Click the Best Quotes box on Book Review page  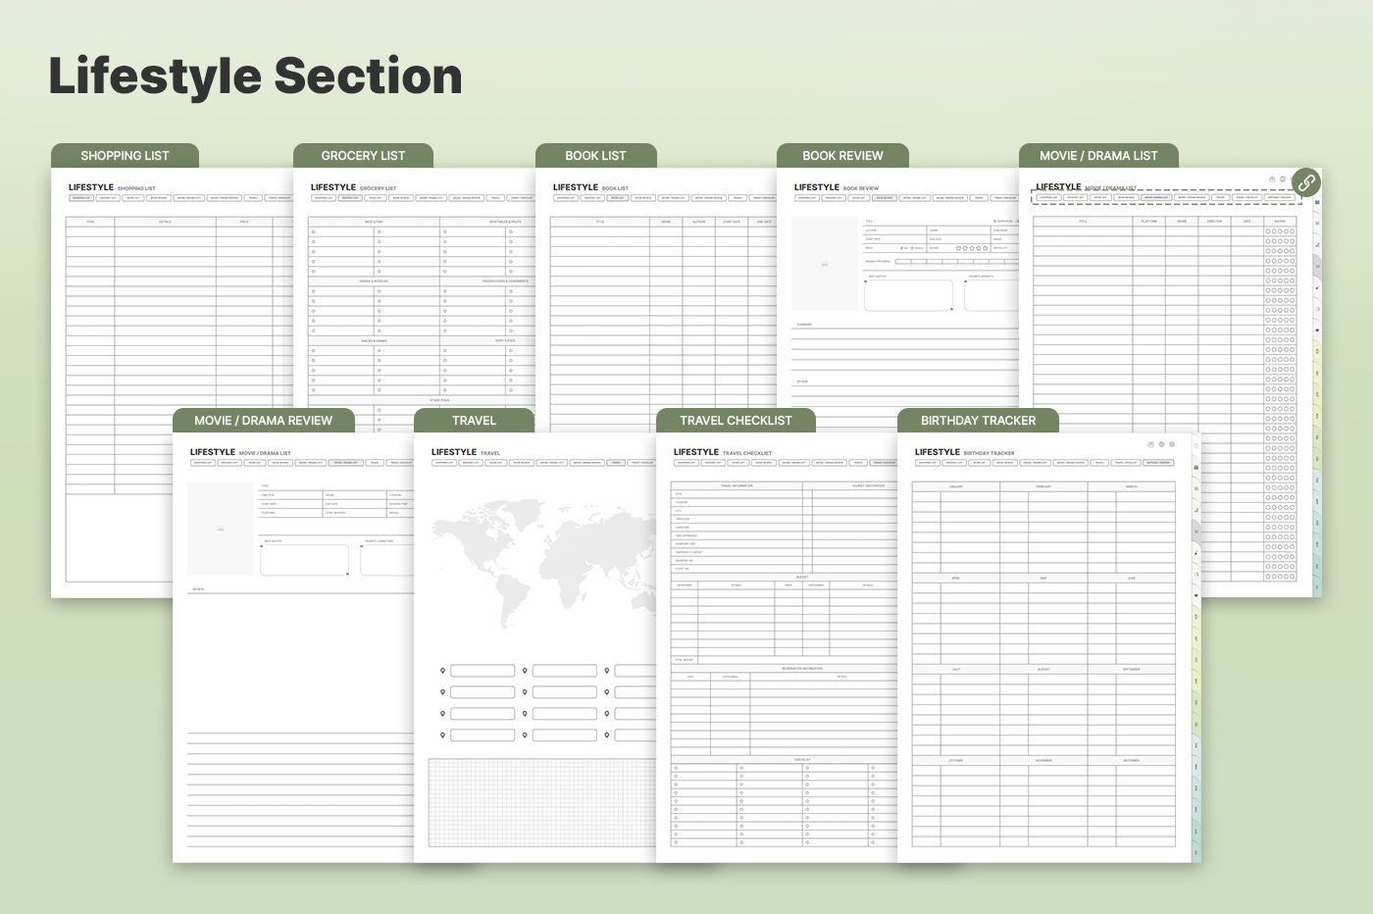[x=908, y=296]
